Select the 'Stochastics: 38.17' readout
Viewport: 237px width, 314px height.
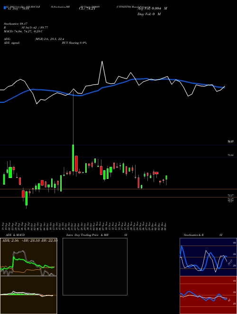click(x=16, y=24)
